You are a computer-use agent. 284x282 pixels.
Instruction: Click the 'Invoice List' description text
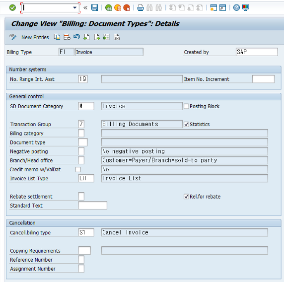pos(122,178)
